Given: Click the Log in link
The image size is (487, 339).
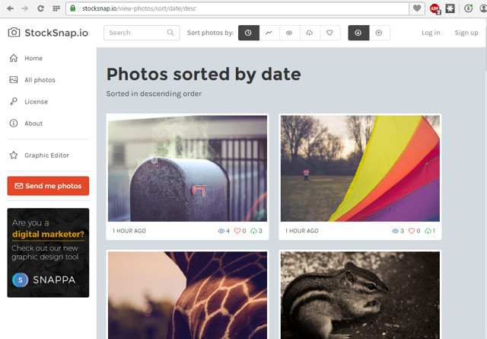Looking at the screenshot, I should click(431, 33).
